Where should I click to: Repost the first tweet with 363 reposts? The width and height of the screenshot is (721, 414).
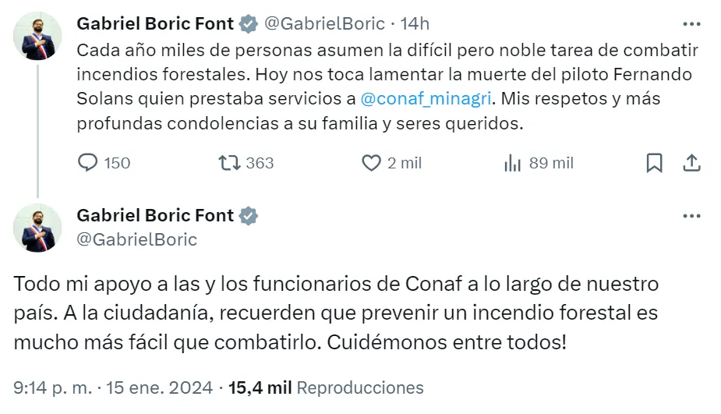229,163
